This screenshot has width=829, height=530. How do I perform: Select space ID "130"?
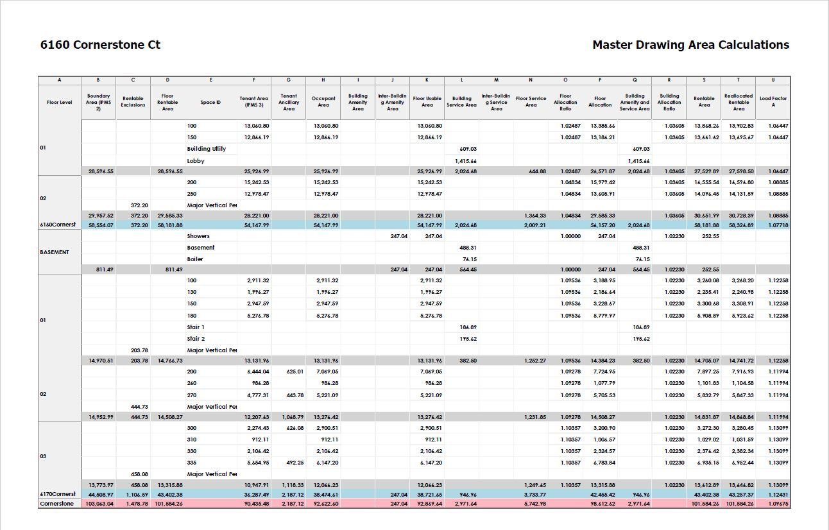(192, 292)
